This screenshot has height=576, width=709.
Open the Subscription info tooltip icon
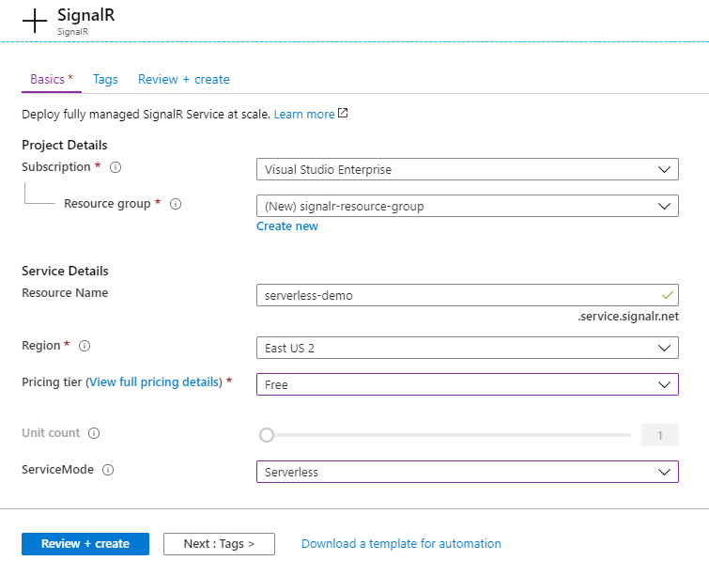click(116, 167)
